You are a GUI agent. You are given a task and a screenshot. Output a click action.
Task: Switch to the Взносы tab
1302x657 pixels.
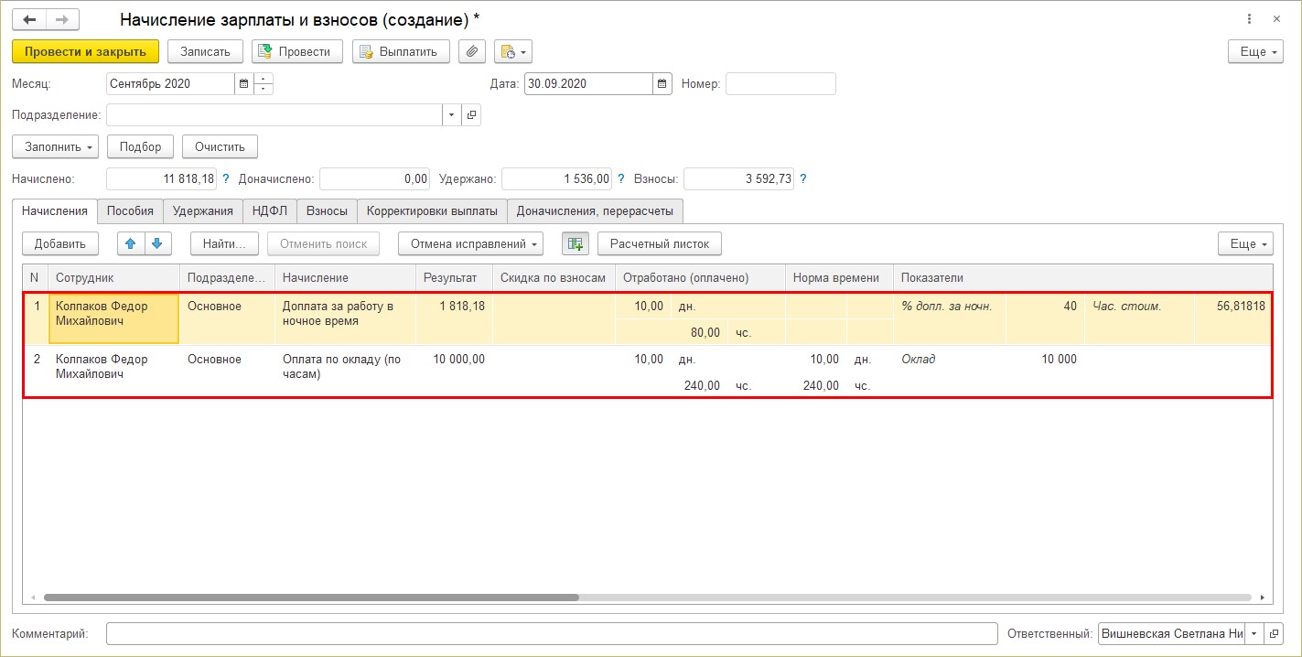[x=327, y=210]
